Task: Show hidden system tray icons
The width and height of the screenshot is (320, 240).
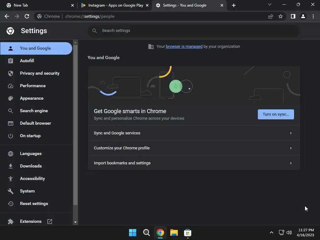Action: tap(272, 232)
